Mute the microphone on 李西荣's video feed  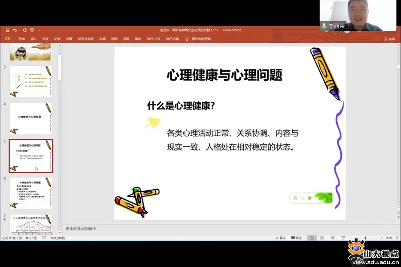pos(324,25)
